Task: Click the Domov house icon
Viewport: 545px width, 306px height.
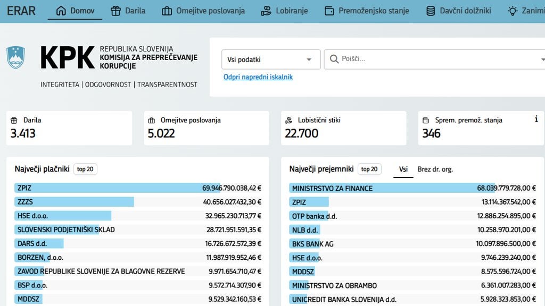Action: coord(61,11)
